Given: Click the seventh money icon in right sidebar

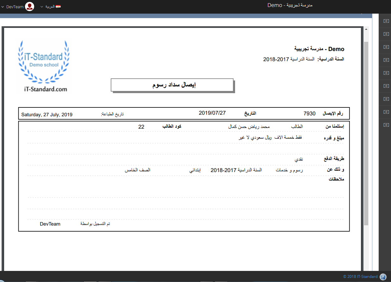Looking at the screenshot, I should (x=386, y=99).
